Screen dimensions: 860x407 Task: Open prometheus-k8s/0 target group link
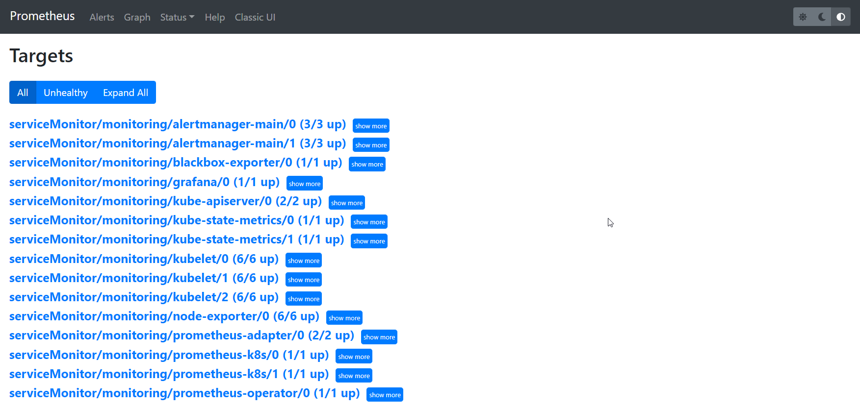[x=169, y=355]
